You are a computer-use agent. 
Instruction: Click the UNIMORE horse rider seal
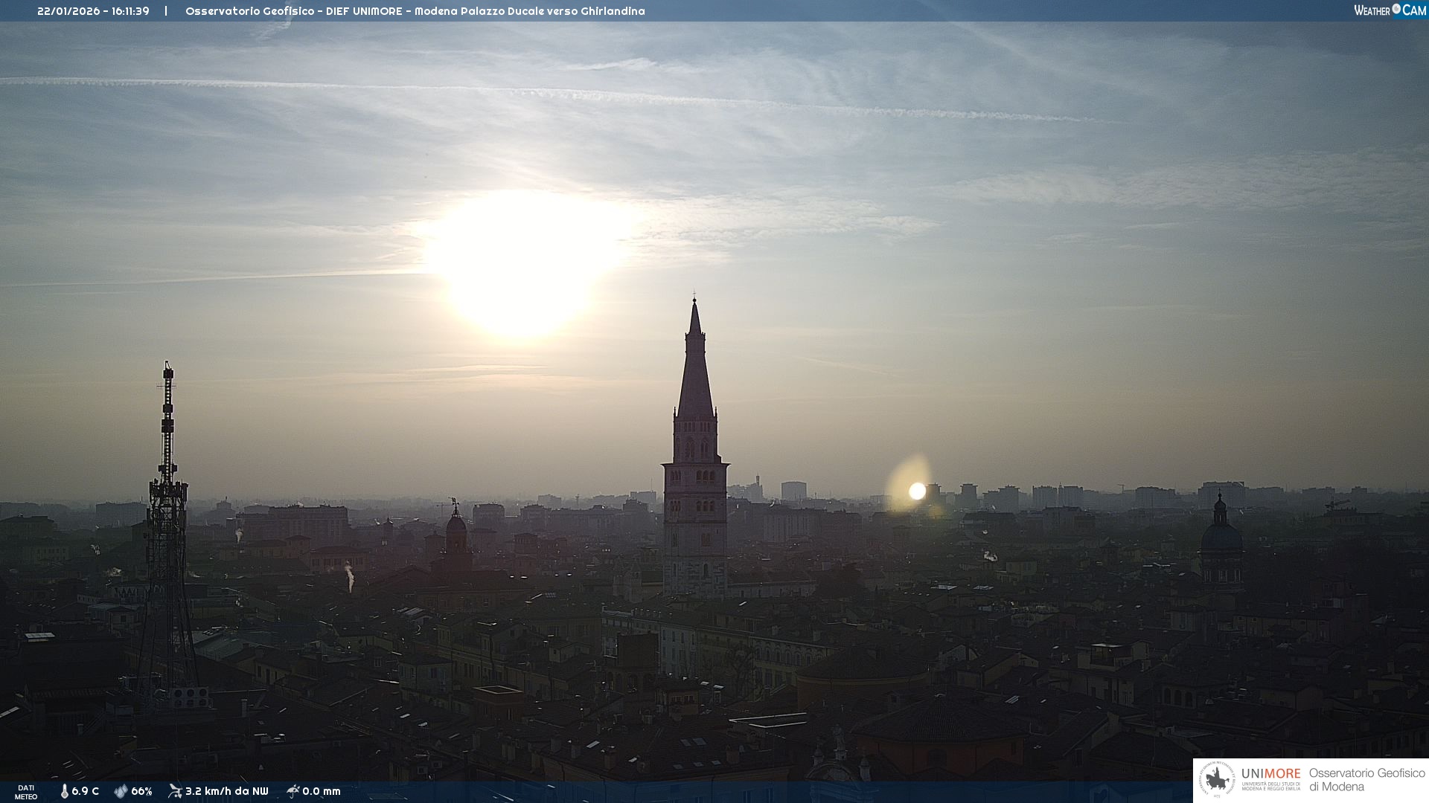pyautogui.click(x=1218, y=780)
